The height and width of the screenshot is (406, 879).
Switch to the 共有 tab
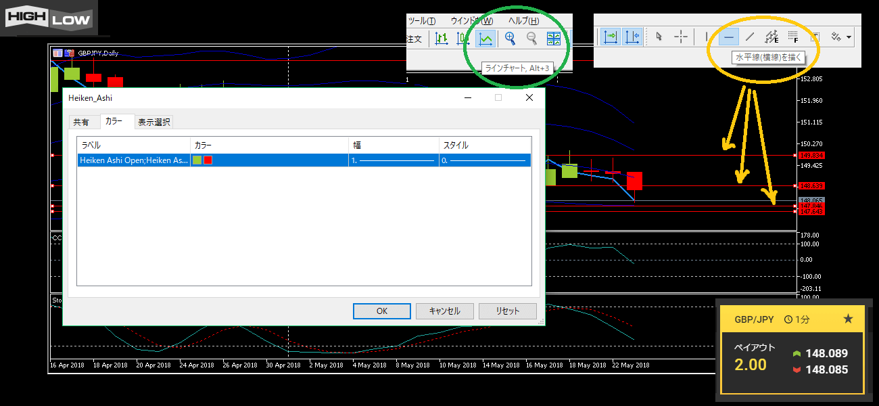click(81, 122)
